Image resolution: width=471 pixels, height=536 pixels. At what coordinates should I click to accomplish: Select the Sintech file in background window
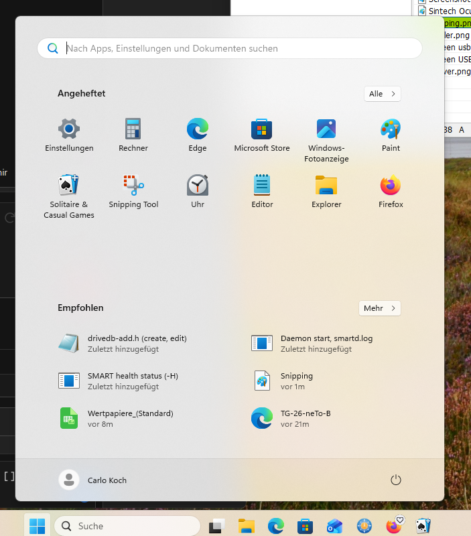(x=444, y=11)
